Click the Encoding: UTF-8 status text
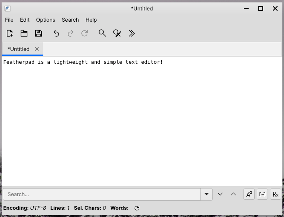 24,208
